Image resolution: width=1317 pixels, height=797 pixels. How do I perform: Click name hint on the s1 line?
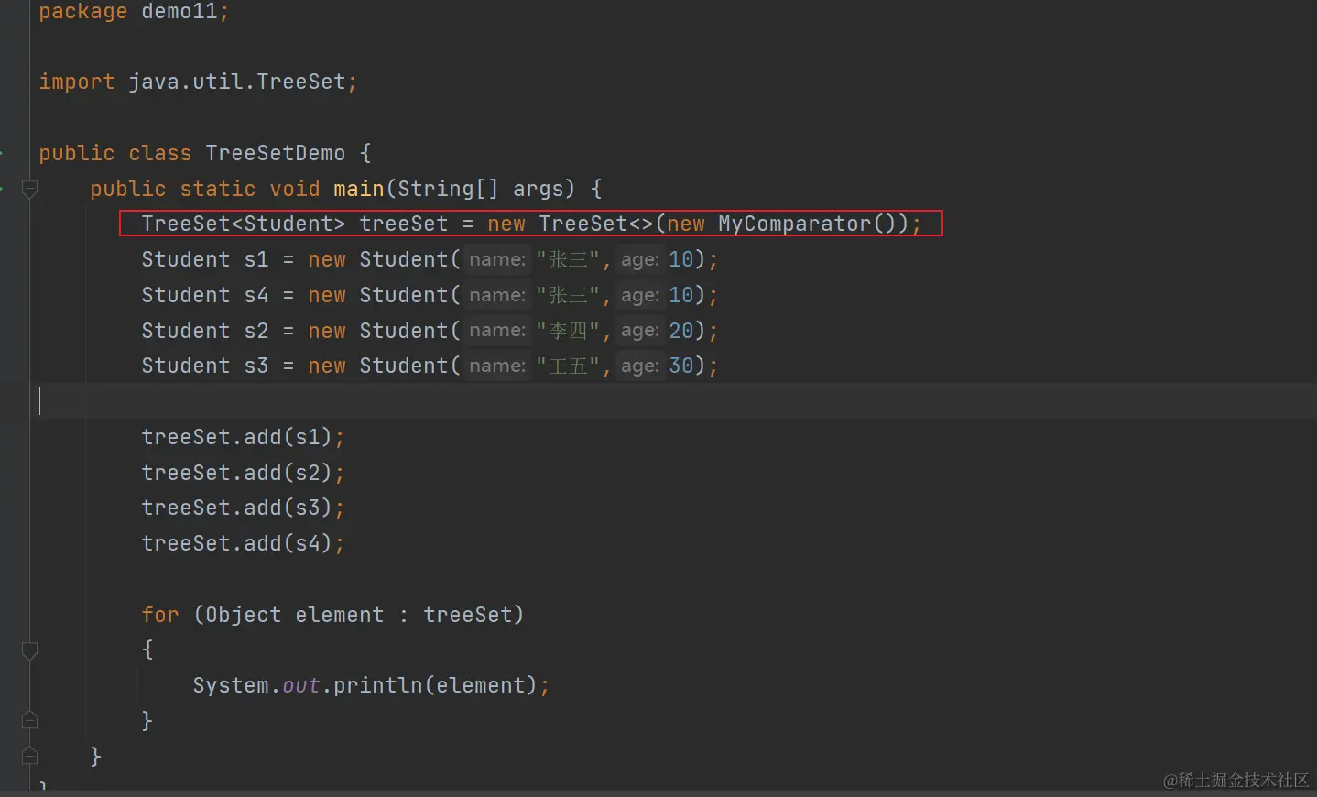coord(497,259)
